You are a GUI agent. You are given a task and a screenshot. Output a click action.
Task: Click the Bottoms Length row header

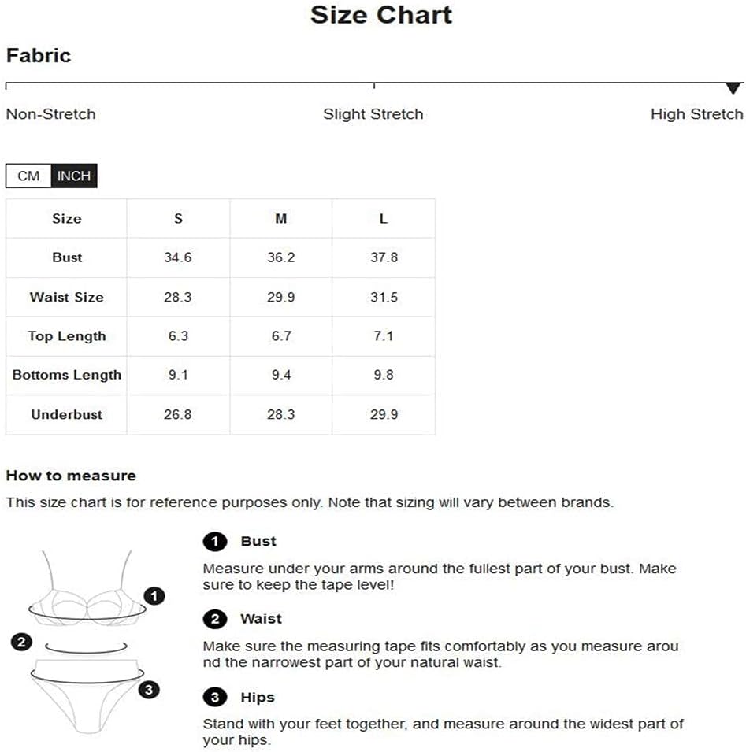[67, 375]
